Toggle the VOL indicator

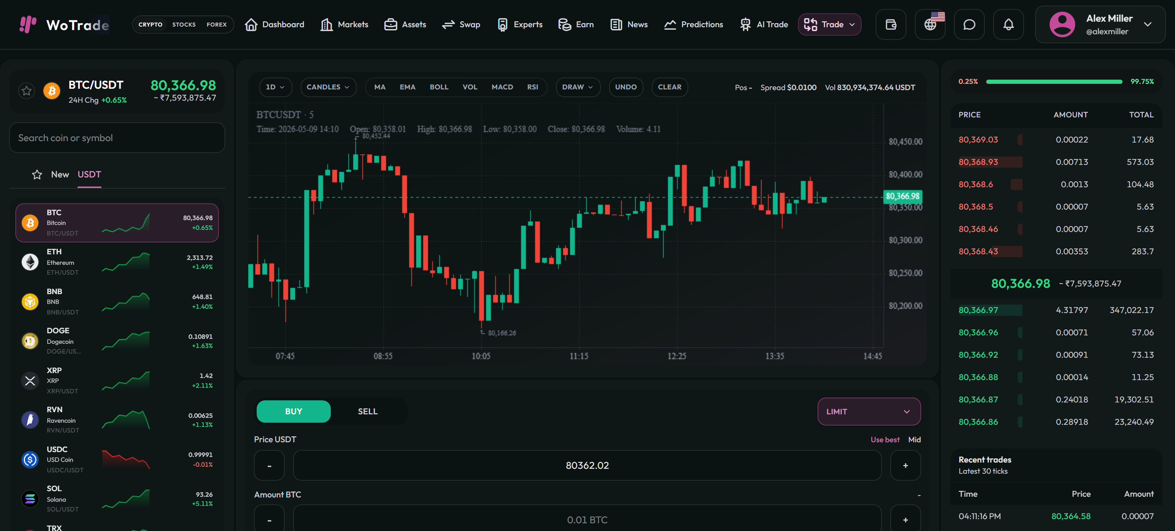coord(470,87)
